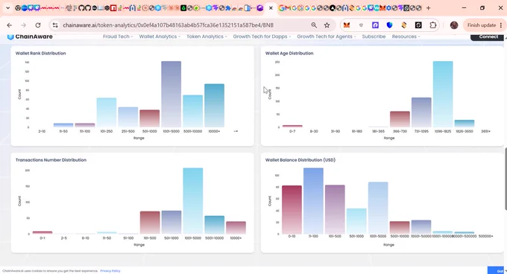The width and height of the screenshot is (507, 274).
Task: Click the browser forward arrow
Action: tap(24, 25)
